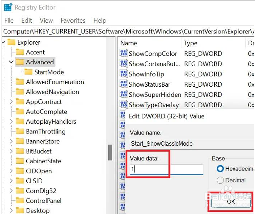Expand the Desktop key

(11, 210)
